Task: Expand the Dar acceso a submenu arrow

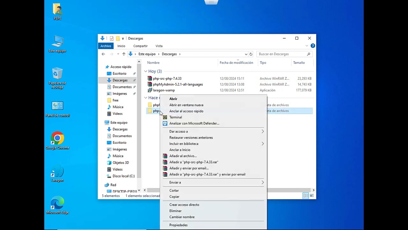Action: 263,131
